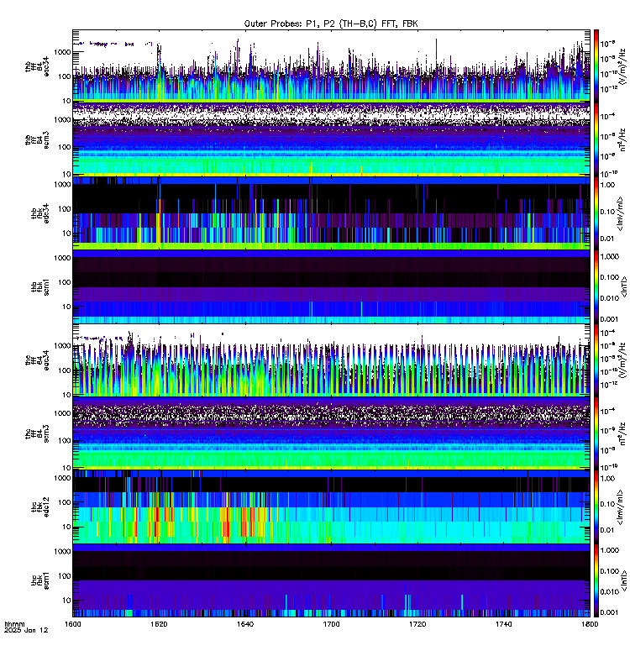Click the "thb fbk edc34" panel label
Screen dimensions: 630x672
pos(40,213)
